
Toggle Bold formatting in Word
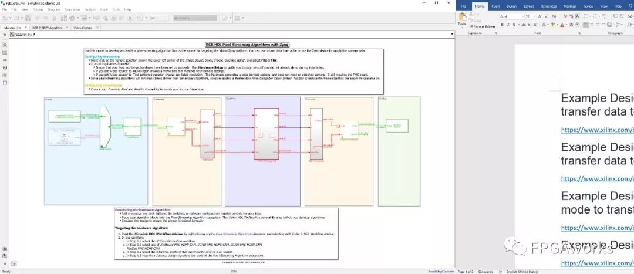[503, 25]
